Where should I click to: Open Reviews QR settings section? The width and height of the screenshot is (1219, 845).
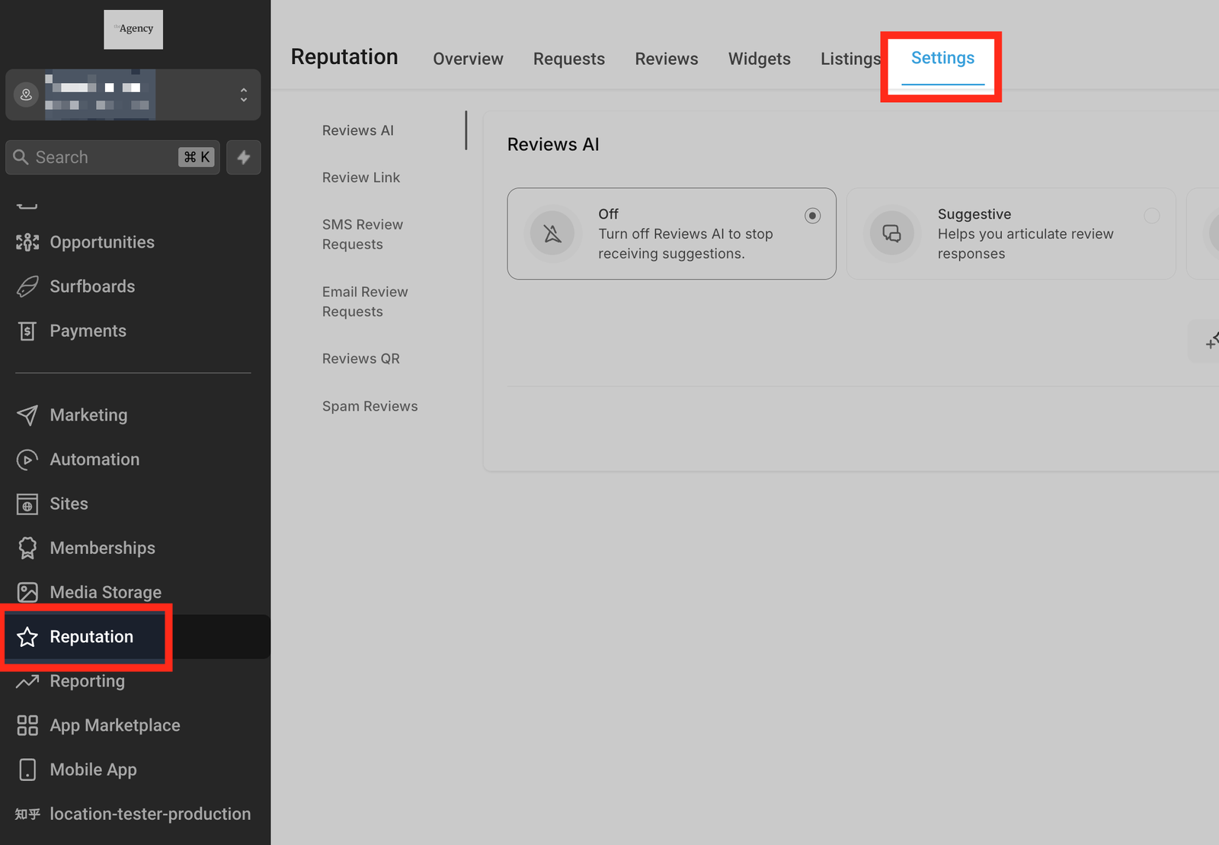point(360,359)
